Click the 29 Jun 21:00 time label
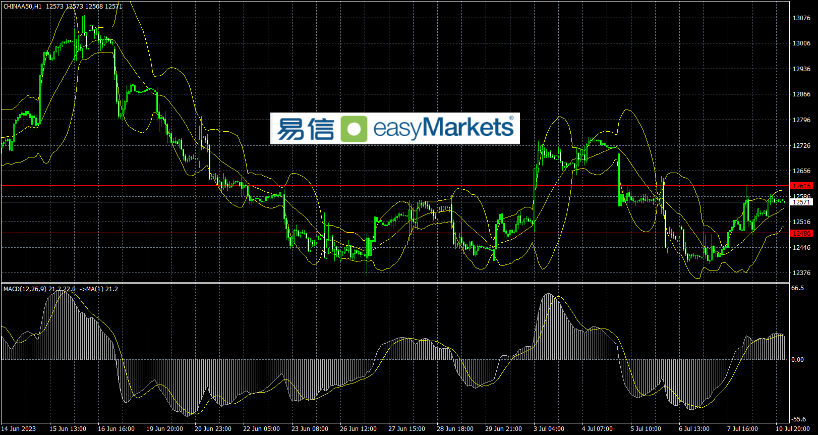This screenshot has height=435, width=818. tap(503, 429)
